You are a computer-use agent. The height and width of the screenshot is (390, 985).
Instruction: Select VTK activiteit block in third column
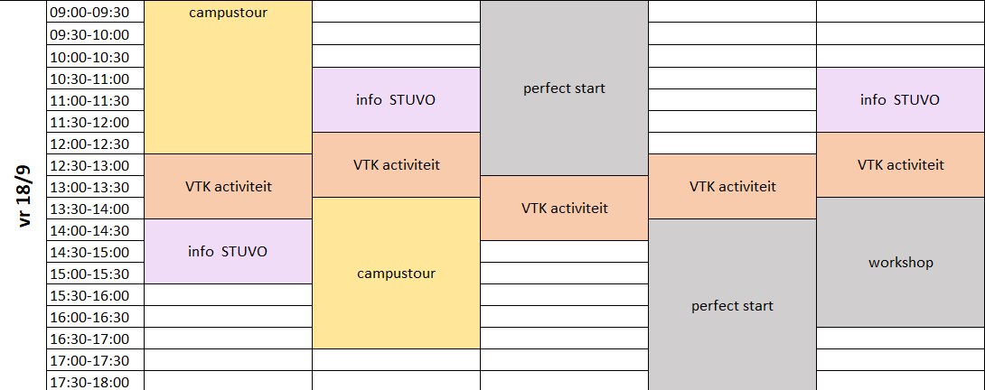click(564, 208)
